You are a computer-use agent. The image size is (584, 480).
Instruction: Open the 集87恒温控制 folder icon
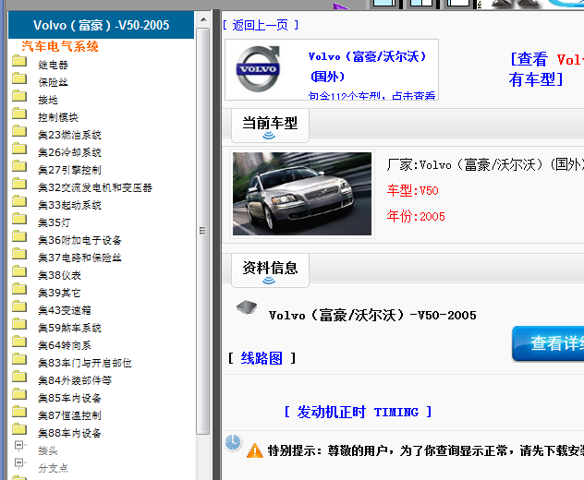(x=19, y=412)
